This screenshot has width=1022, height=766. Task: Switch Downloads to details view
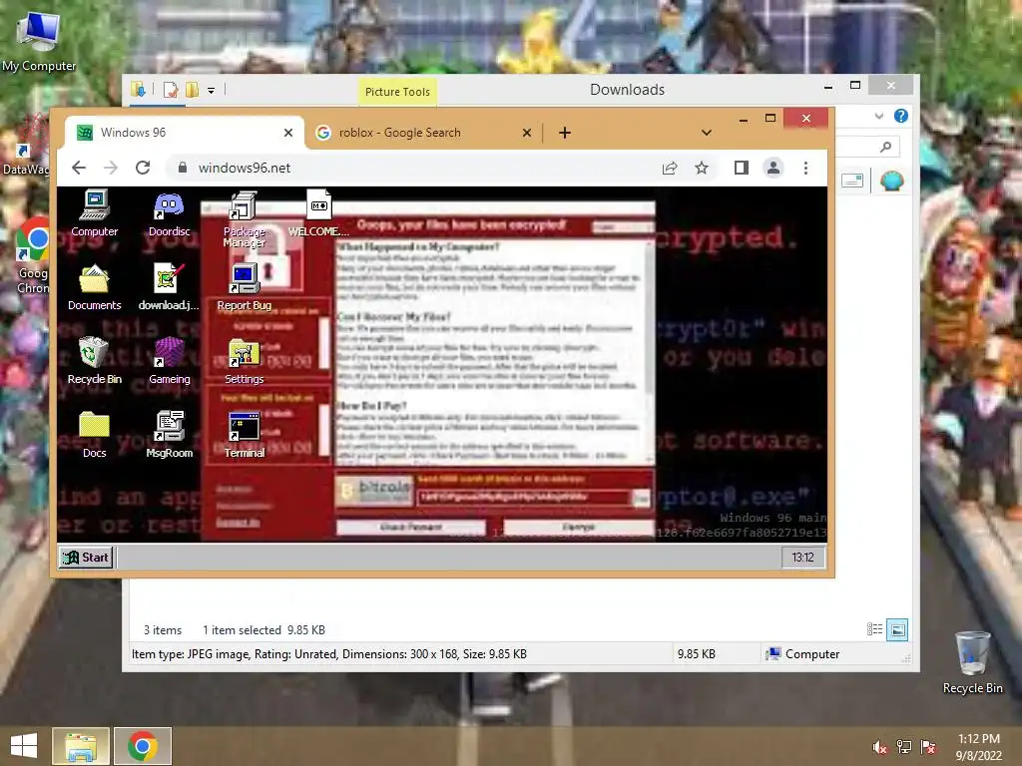pyautogui.click(x=874, y=629)
